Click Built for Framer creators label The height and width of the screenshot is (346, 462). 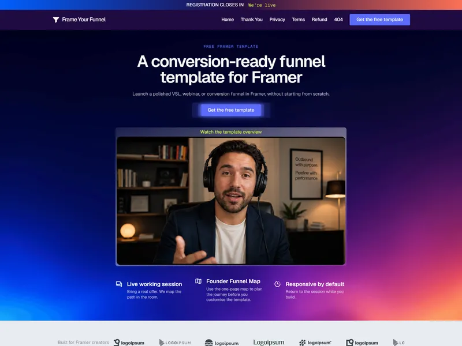tap(83, 343)
